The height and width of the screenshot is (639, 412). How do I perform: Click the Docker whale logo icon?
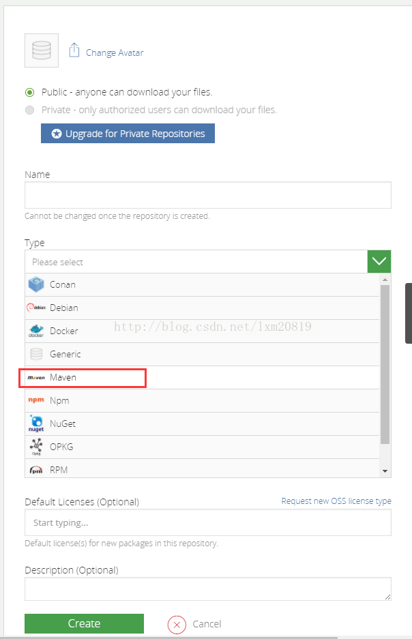pos(36,331)
